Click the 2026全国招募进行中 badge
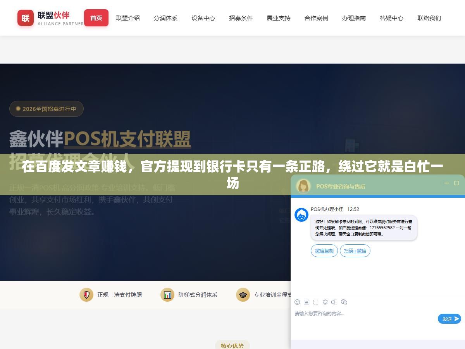The width and height of the screenshot is (465, 349). tap(46, 109)
